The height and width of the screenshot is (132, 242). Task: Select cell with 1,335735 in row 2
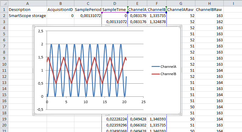(157, 16)
